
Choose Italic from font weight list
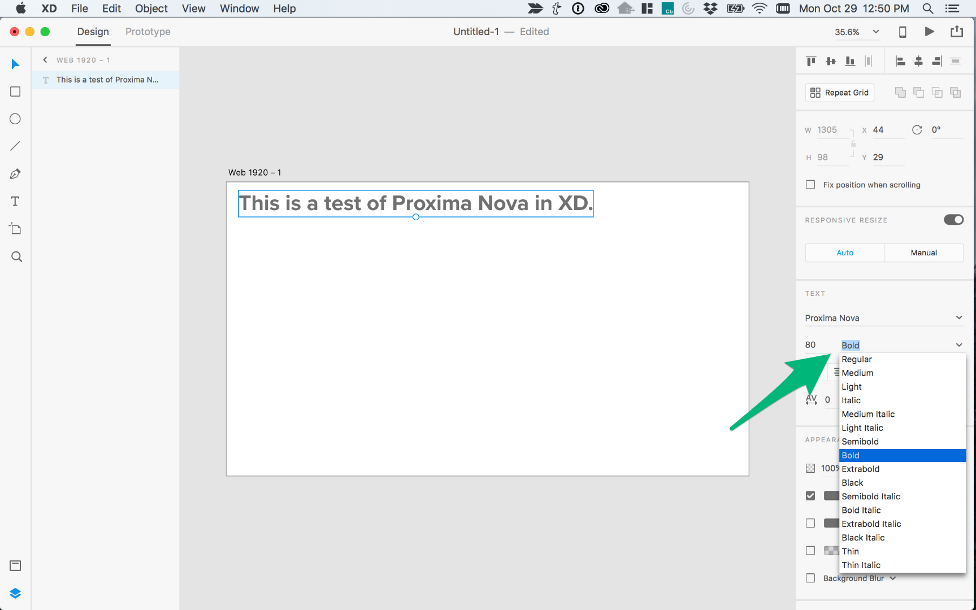pos(903,400)
